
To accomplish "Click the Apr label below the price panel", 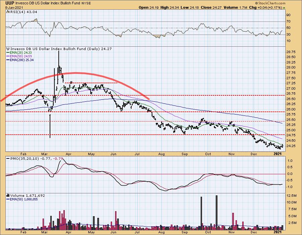I will coord(68,154).
